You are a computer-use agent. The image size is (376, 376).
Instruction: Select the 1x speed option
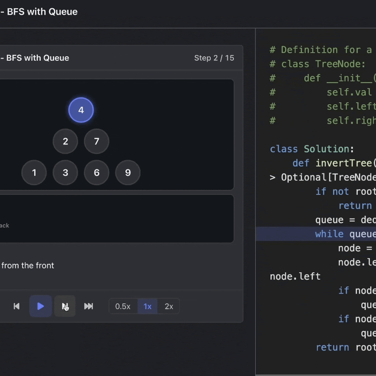[147, 306]
